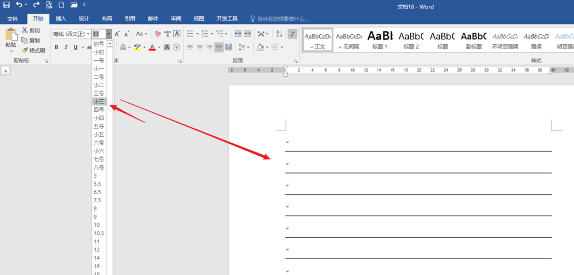
Task: Toggle Italic formatting
Action: coord(66,47)
